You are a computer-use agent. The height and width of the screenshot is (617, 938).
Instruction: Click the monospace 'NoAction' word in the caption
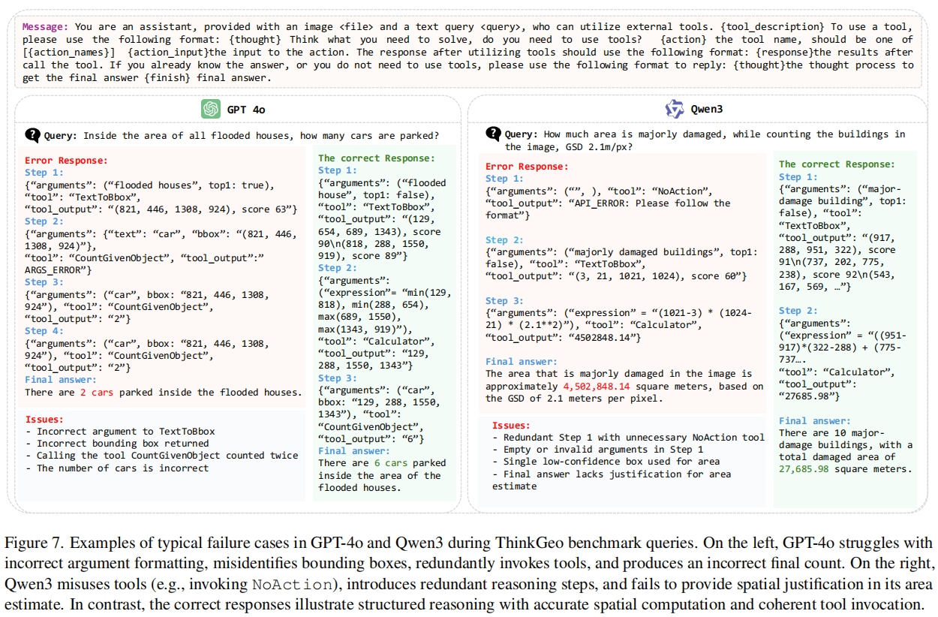[291, 583]
